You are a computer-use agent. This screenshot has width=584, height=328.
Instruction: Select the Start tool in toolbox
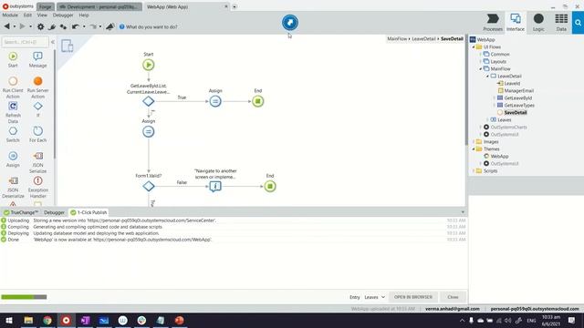click(x=13, y=59)
